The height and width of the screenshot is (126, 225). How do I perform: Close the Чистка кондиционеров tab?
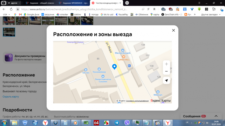(x=120, y=3)
